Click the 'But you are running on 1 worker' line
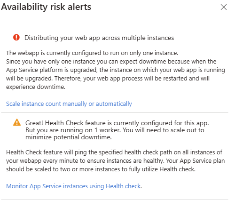235x200 pixels. [115, 130]
